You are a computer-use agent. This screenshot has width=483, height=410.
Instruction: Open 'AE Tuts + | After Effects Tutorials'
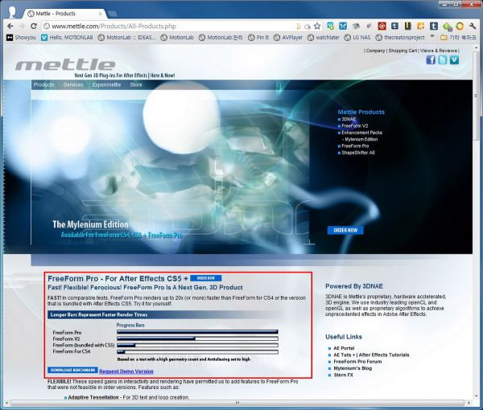pos(371,355)
